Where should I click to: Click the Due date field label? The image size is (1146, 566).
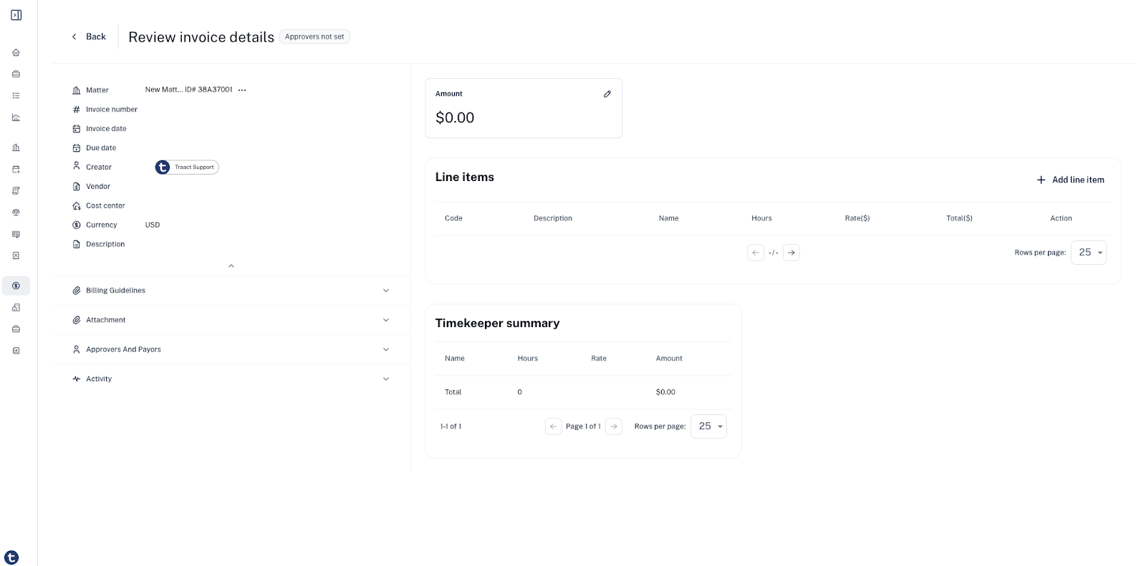tap(101, 148)
